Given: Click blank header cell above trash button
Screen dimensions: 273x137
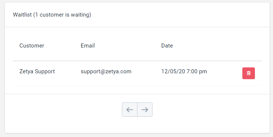Looking at the screenshot, I should (249, 46).
